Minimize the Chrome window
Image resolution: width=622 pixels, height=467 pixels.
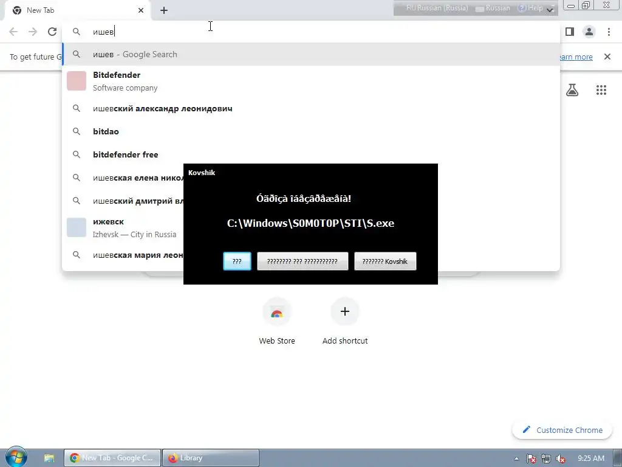(x=571, y=5)
